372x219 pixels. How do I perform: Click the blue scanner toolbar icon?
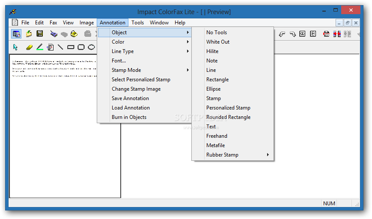point(54,34)
